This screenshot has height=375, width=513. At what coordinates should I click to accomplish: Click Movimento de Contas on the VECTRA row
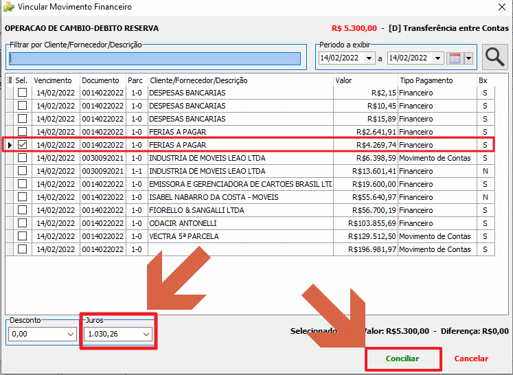437,236
